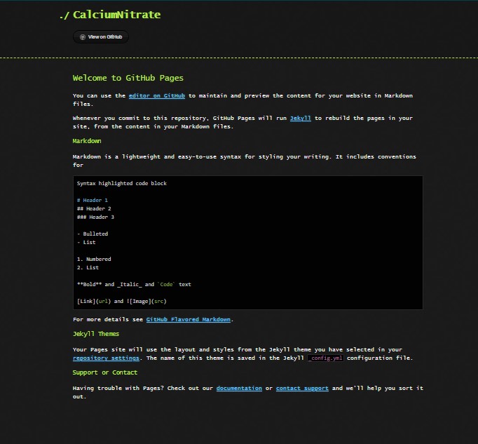Image resolution: width=478 pixels, height=444 pixels.
Task: Click the '1. Numbered' code line
Action: click(94, 259)
